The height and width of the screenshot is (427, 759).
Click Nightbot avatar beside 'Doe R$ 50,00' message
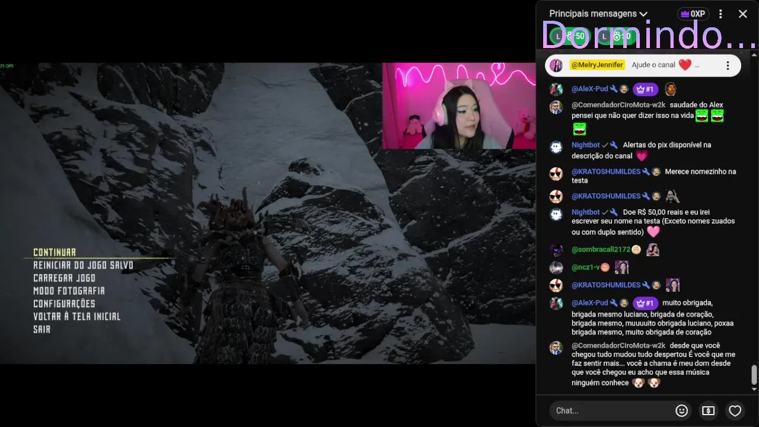click(556, 214)
